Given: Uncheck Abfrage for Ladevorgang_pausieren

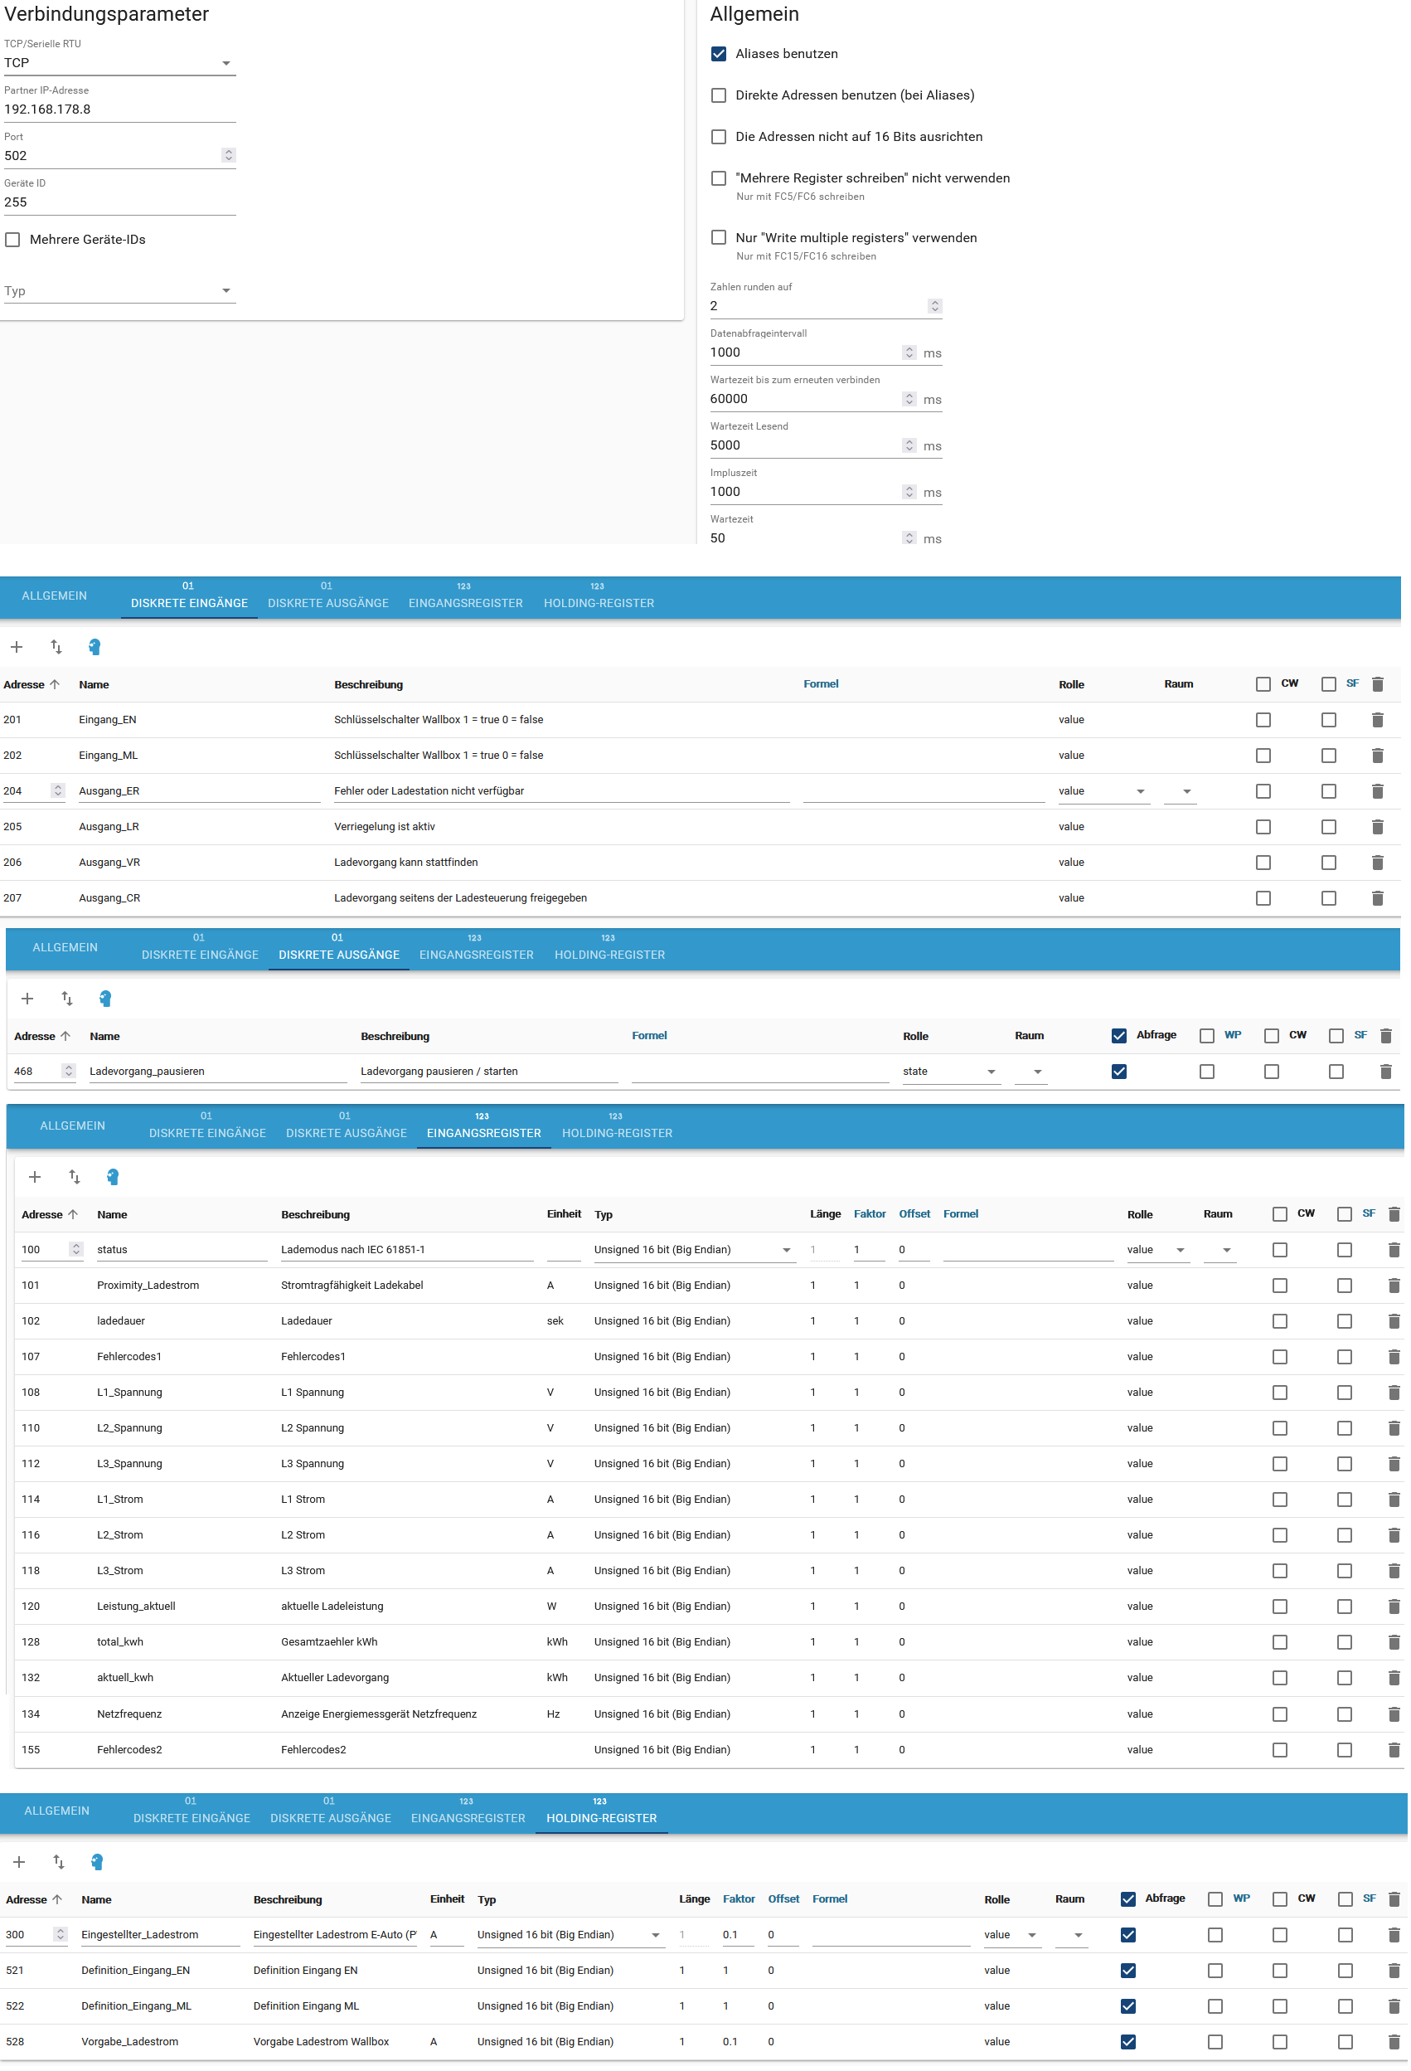Looking at the screenshot, I should pyautogui.click(x=1119, y=1072).
